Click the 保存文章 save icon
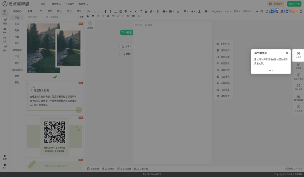 [x=218, y=57]
